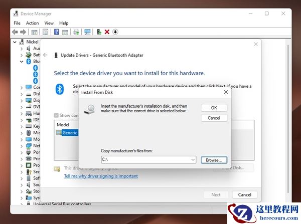301x224 pixels.
Task: Expand the Batt tree node chevron
Action: [x=22, y=55]
